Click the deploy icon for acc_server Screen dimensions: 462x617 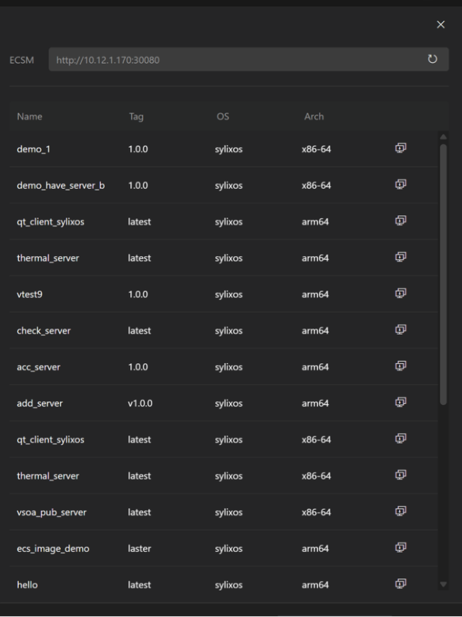pyautogui.click(x=401, y=366)
